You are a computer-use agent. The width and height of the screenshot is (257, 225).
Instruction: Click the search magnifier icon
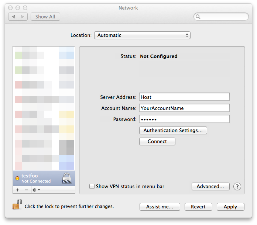tap(198, 17)
